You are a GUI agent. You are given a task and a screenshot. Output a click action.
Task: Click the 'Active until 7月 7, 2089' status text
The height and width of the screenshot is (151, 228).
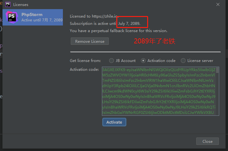click(x=42, y=20)
